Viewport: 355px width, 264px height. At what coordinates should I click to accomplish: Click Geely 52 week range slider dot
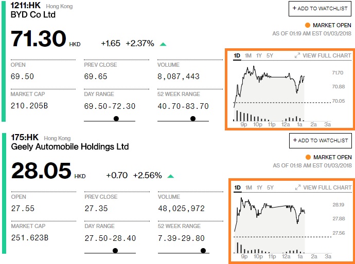[203, 251]
